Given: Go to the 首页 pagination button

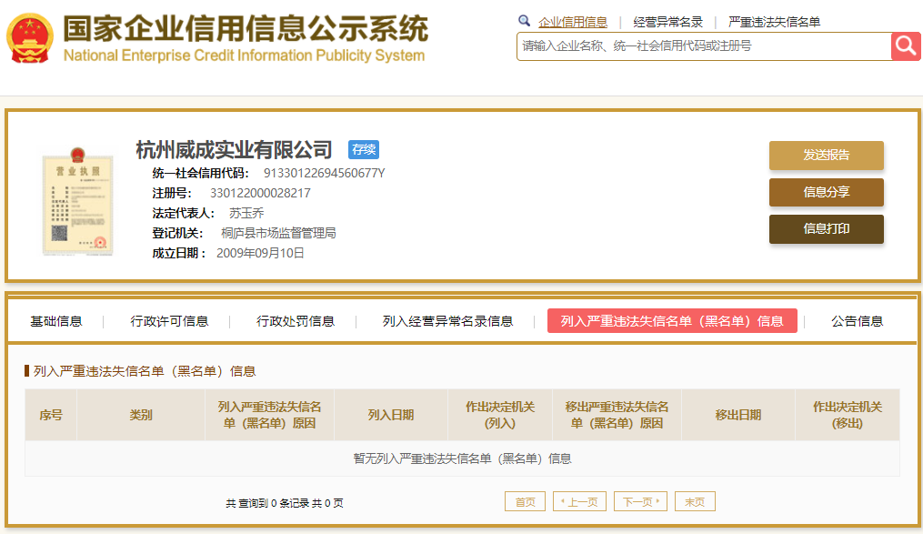Looking at the screenshot, I should tap(525, 501).
